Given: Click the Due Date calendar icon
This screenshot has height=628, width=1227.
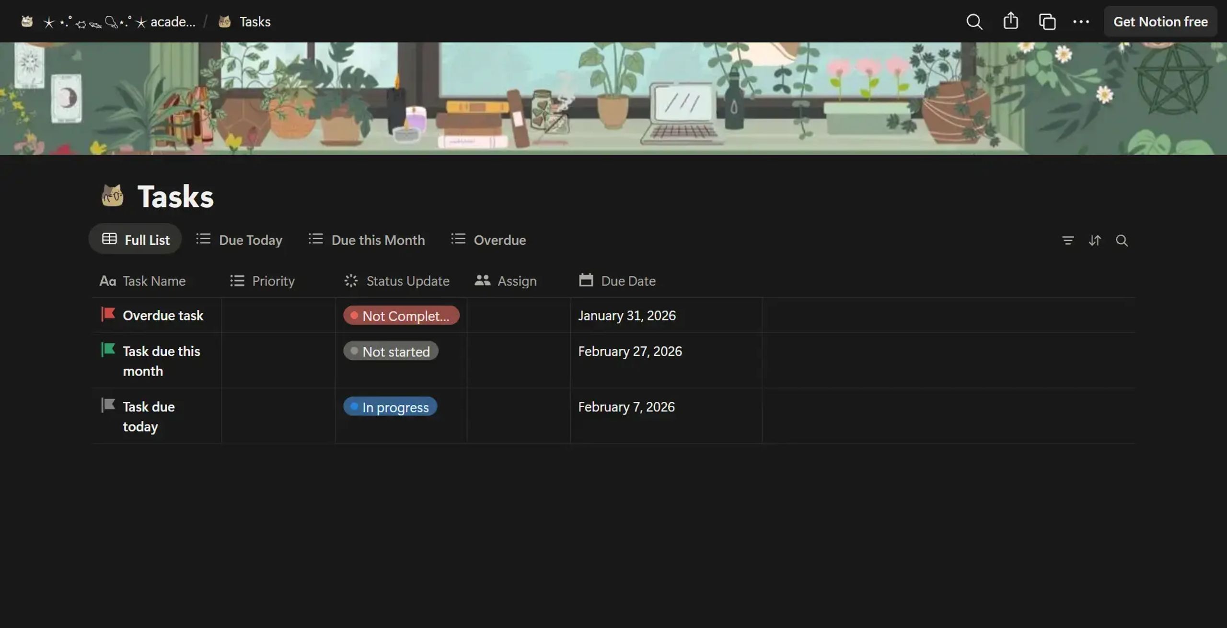Looking at the screenshot, I should pos(586,280).
